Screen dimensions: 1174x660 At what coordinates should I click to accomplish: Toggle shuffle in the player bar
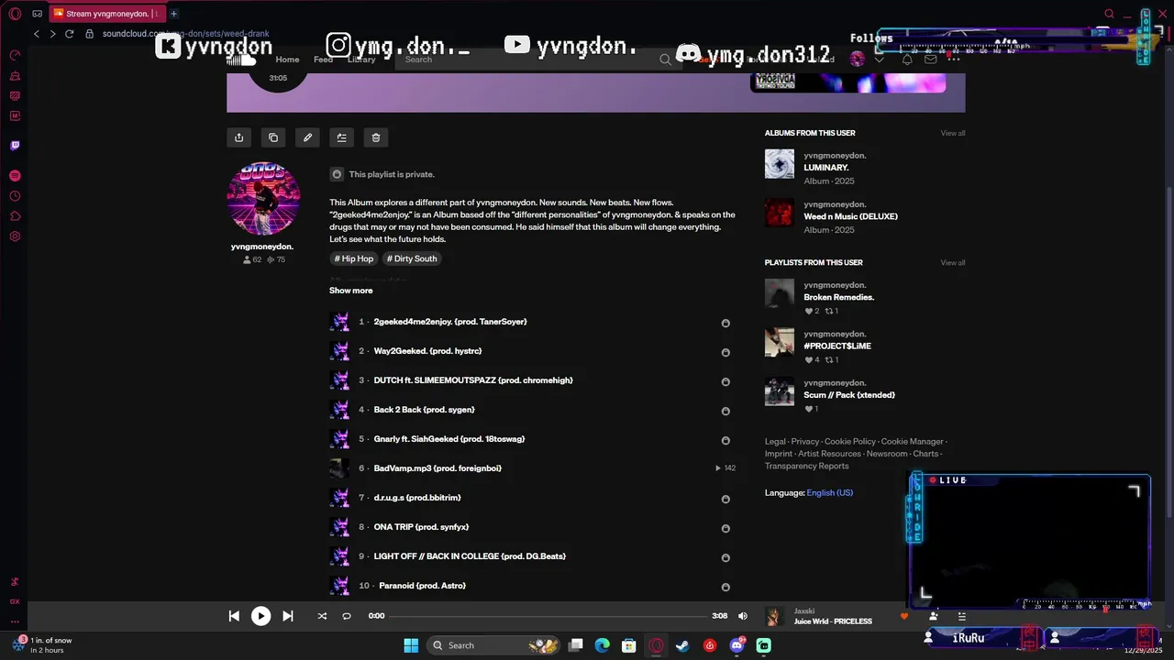322,616
